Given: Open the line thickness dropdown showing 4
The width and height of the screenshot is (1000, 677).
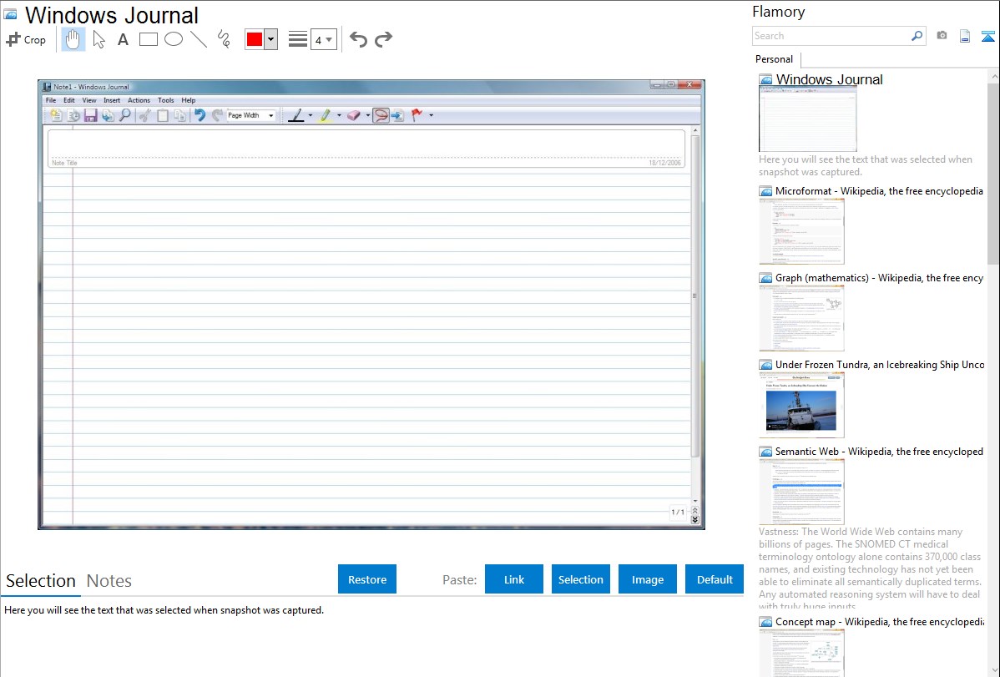Looking at the screenshot, I should (323, 40).
